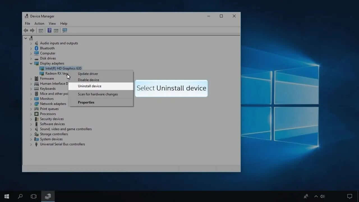
Task: Click the Scan for hardware changes monitor toolbar icon
Action: coord(65,31)
